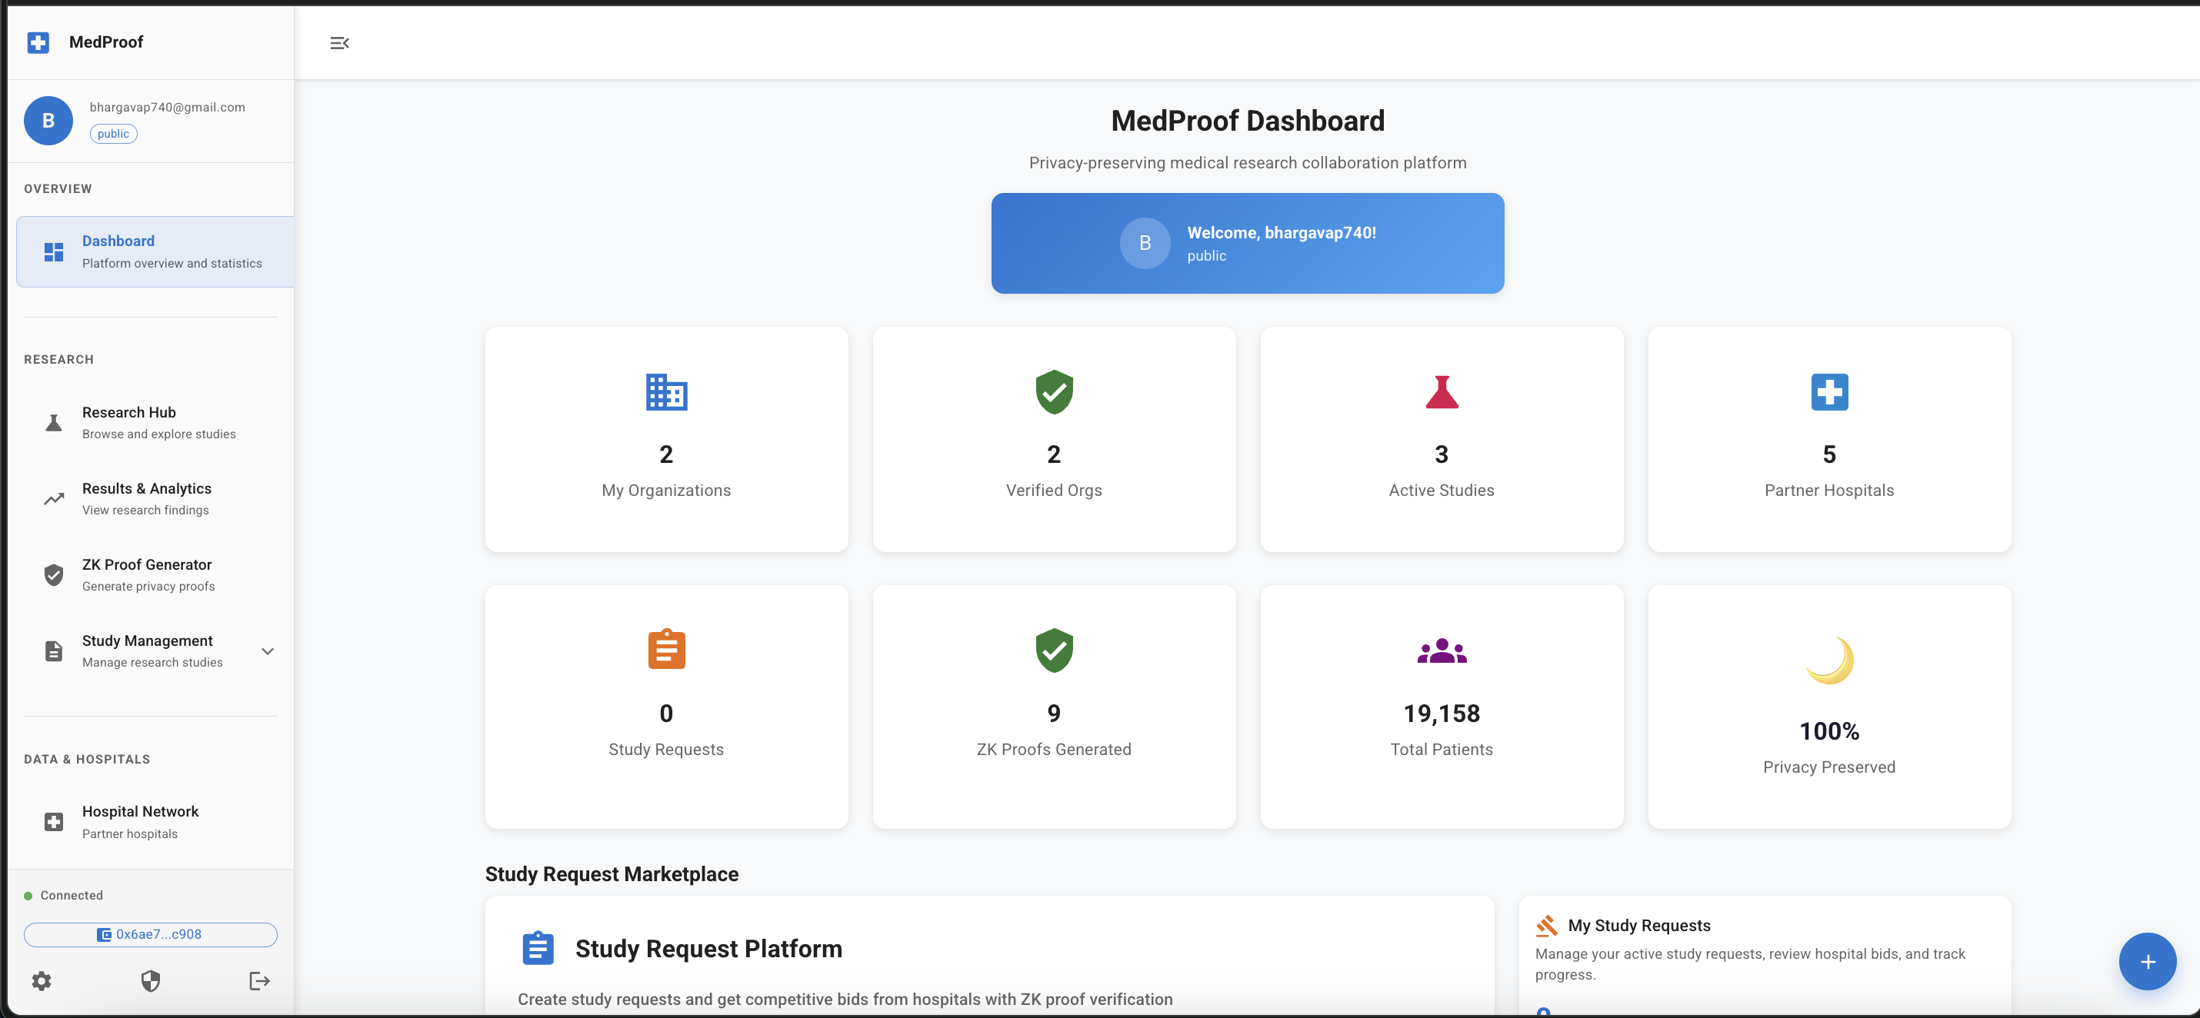
Task: Click the MedProof logo icon
Action: tap(38, 42)
